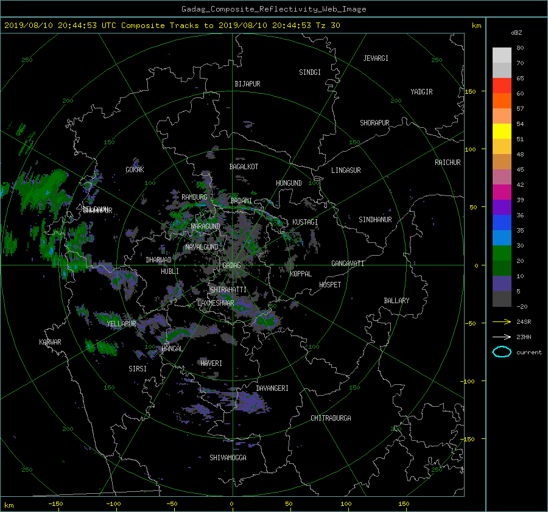Click the GANGAVATI city label
The height and width of the screenshot is (512, 548).
pos(348,264)
